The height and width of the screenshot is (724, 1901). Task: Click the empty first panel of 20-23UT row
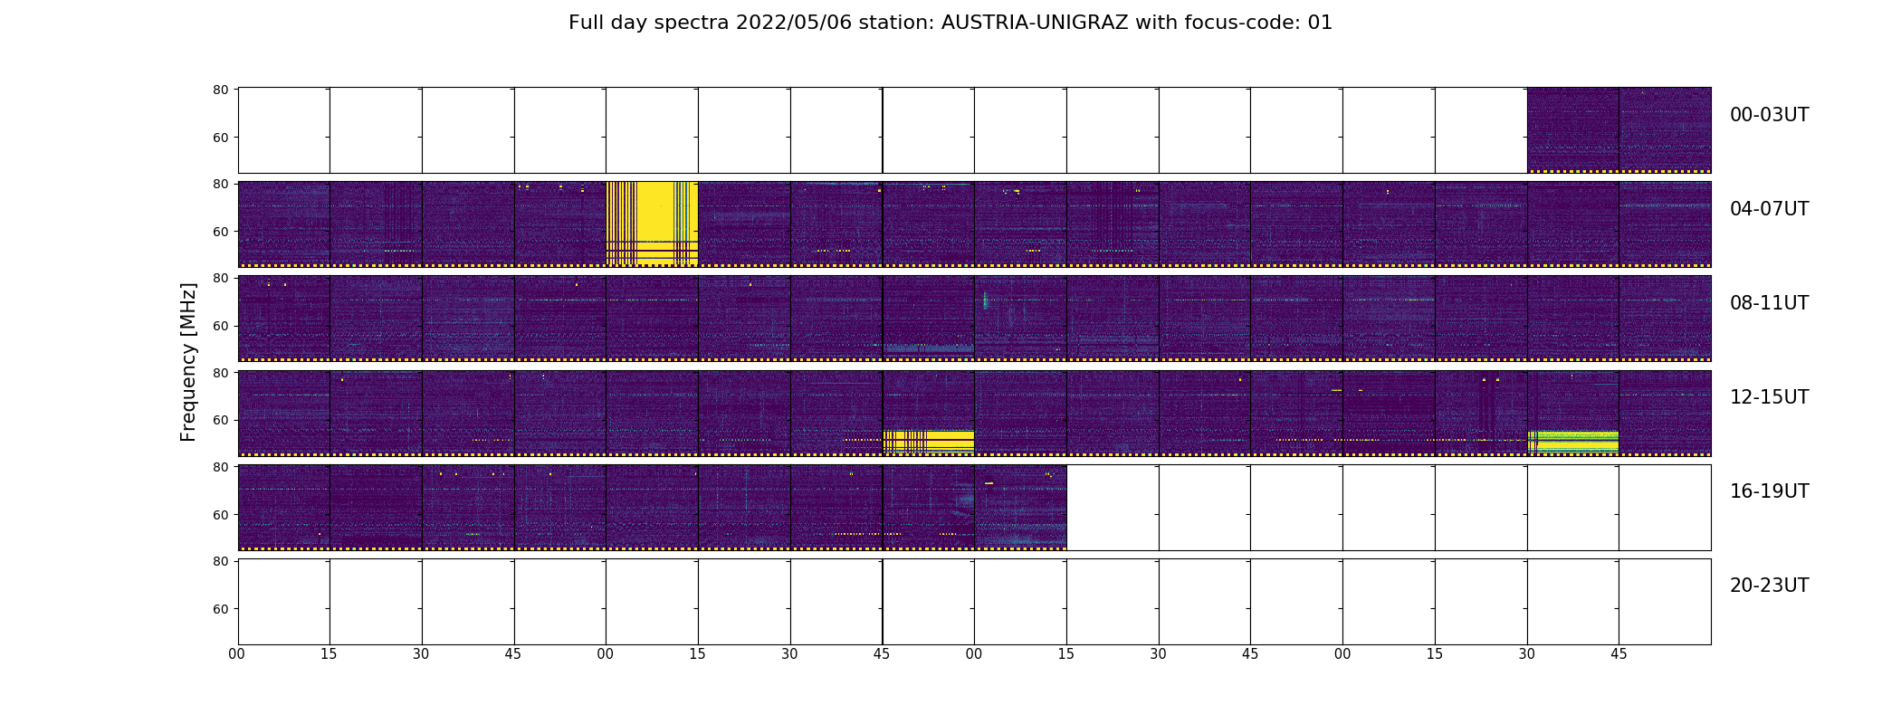coord(284,602)
